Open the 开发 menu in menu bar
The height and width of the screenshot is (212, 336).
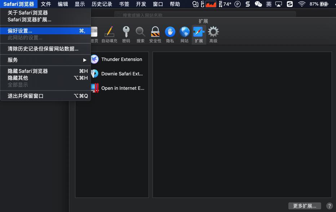pos(141,4)
